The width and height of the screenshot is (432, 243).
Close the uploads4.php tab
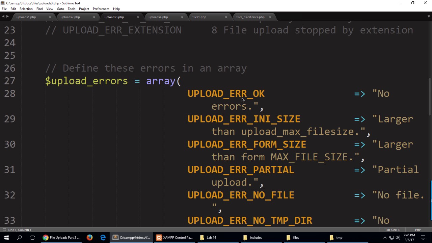(x=182, y=17)
